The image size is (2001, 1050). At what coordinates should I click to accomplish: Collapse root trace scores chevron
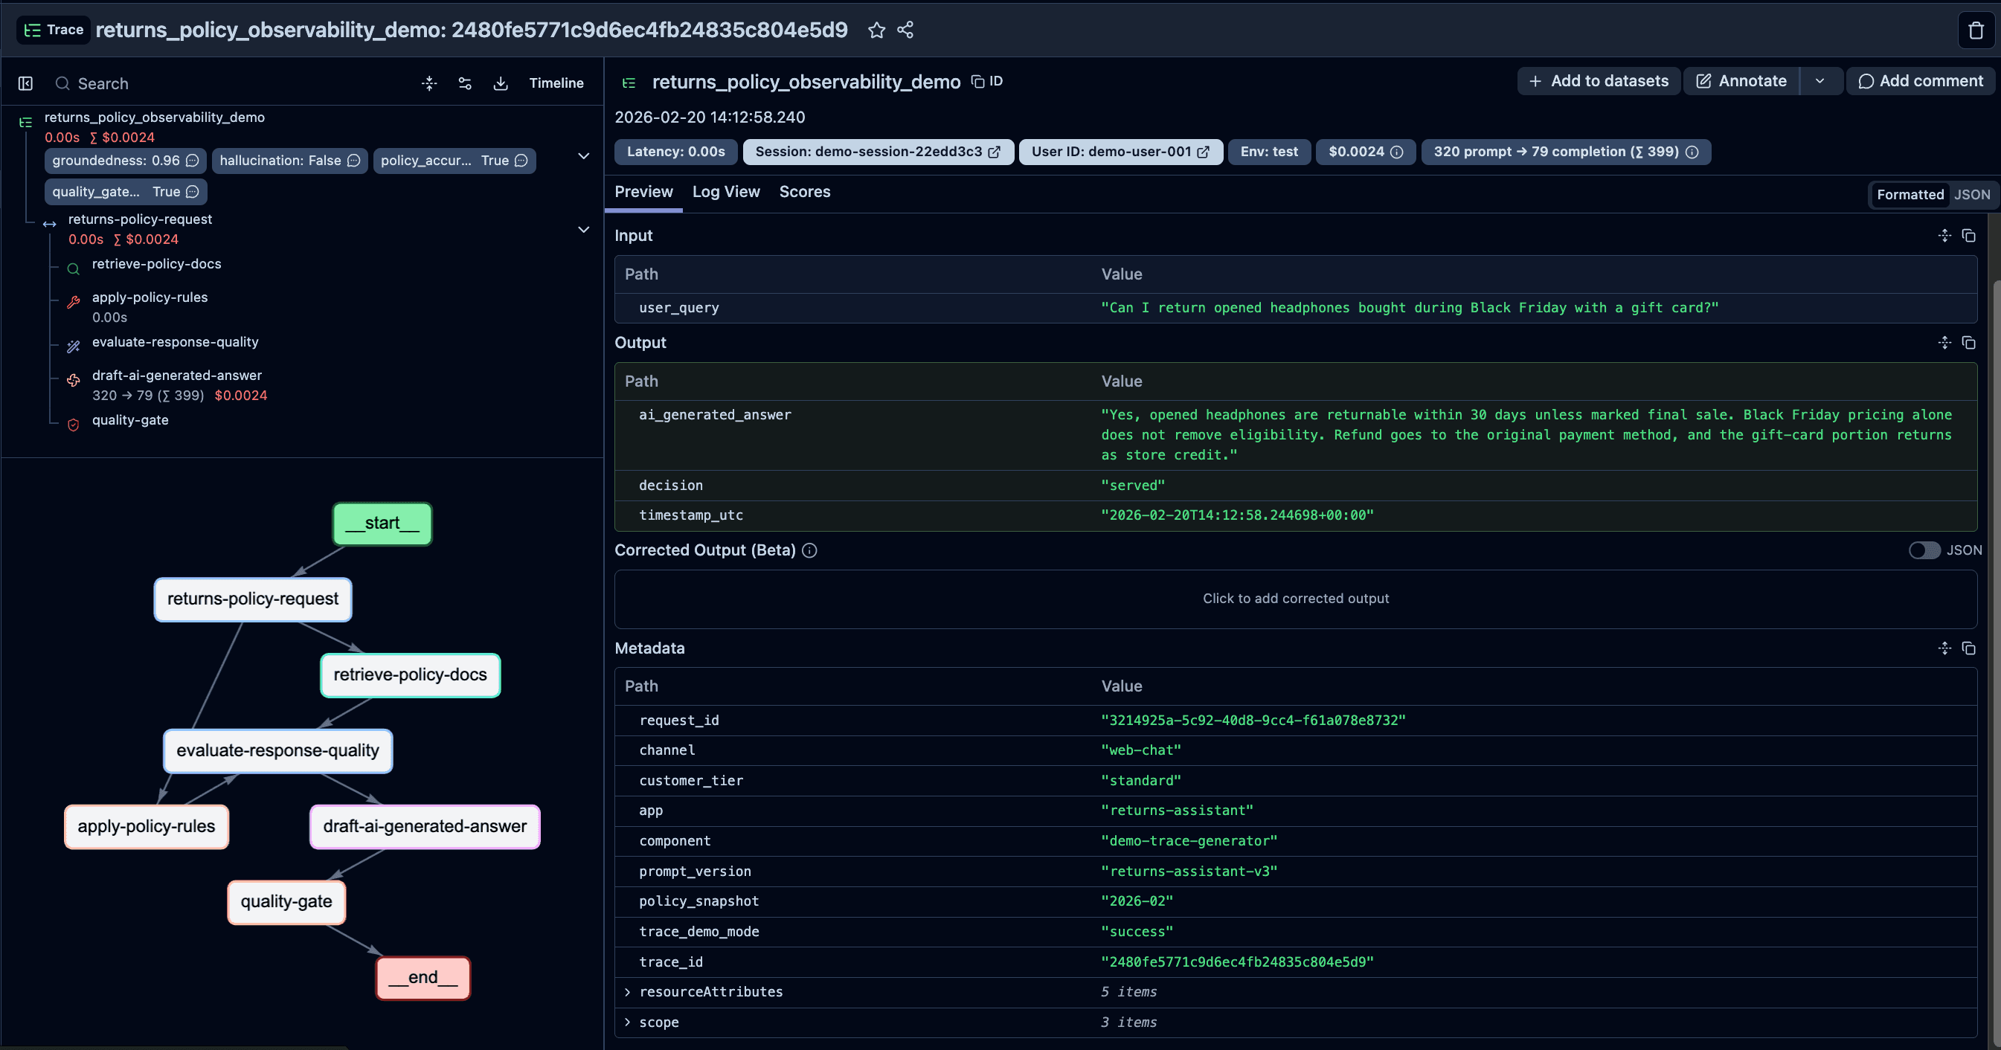(583, 156)
